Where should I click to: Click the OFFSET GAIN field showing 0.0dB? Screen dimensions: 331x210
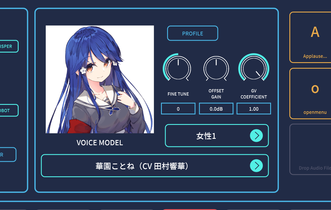216,109
